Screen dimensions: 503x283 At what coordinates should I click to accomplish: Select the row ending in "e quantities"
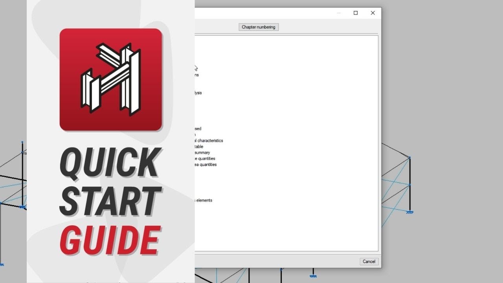[x=205, y=159]
